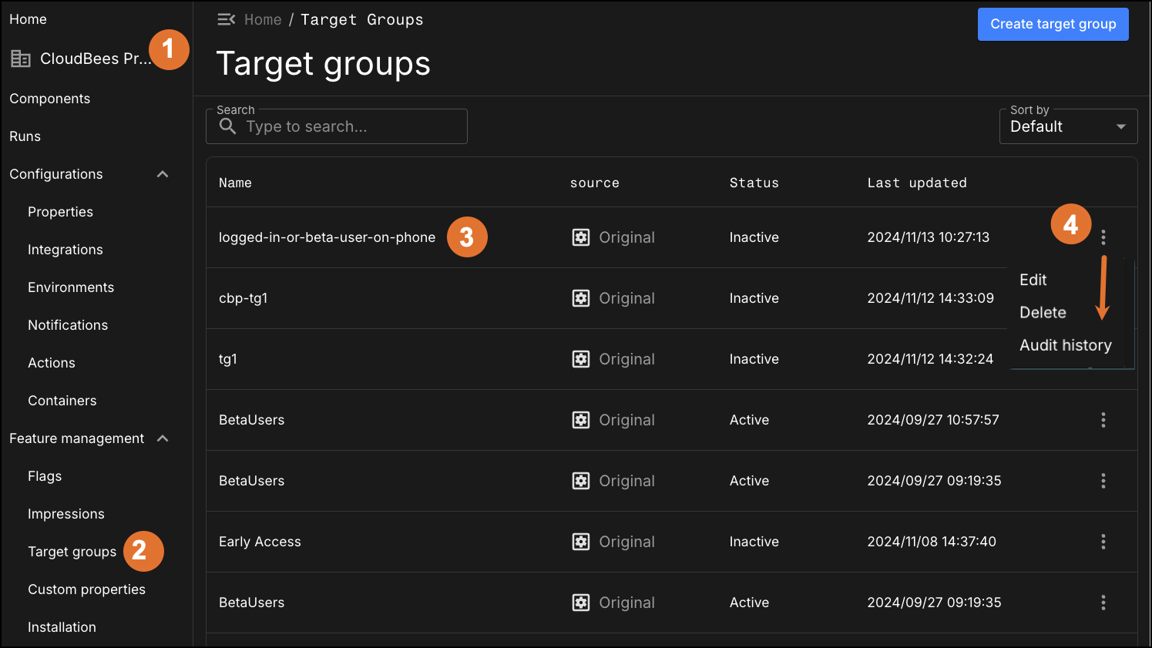Open Actions in the sidebar
The width and height of the screenshot is (1152, 648).
tap(52, 363)
